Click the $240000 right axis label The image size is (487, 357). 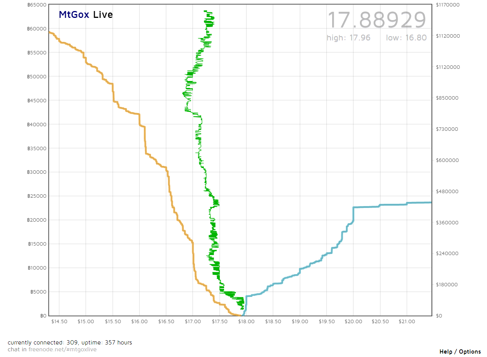[x=447, y=254]
